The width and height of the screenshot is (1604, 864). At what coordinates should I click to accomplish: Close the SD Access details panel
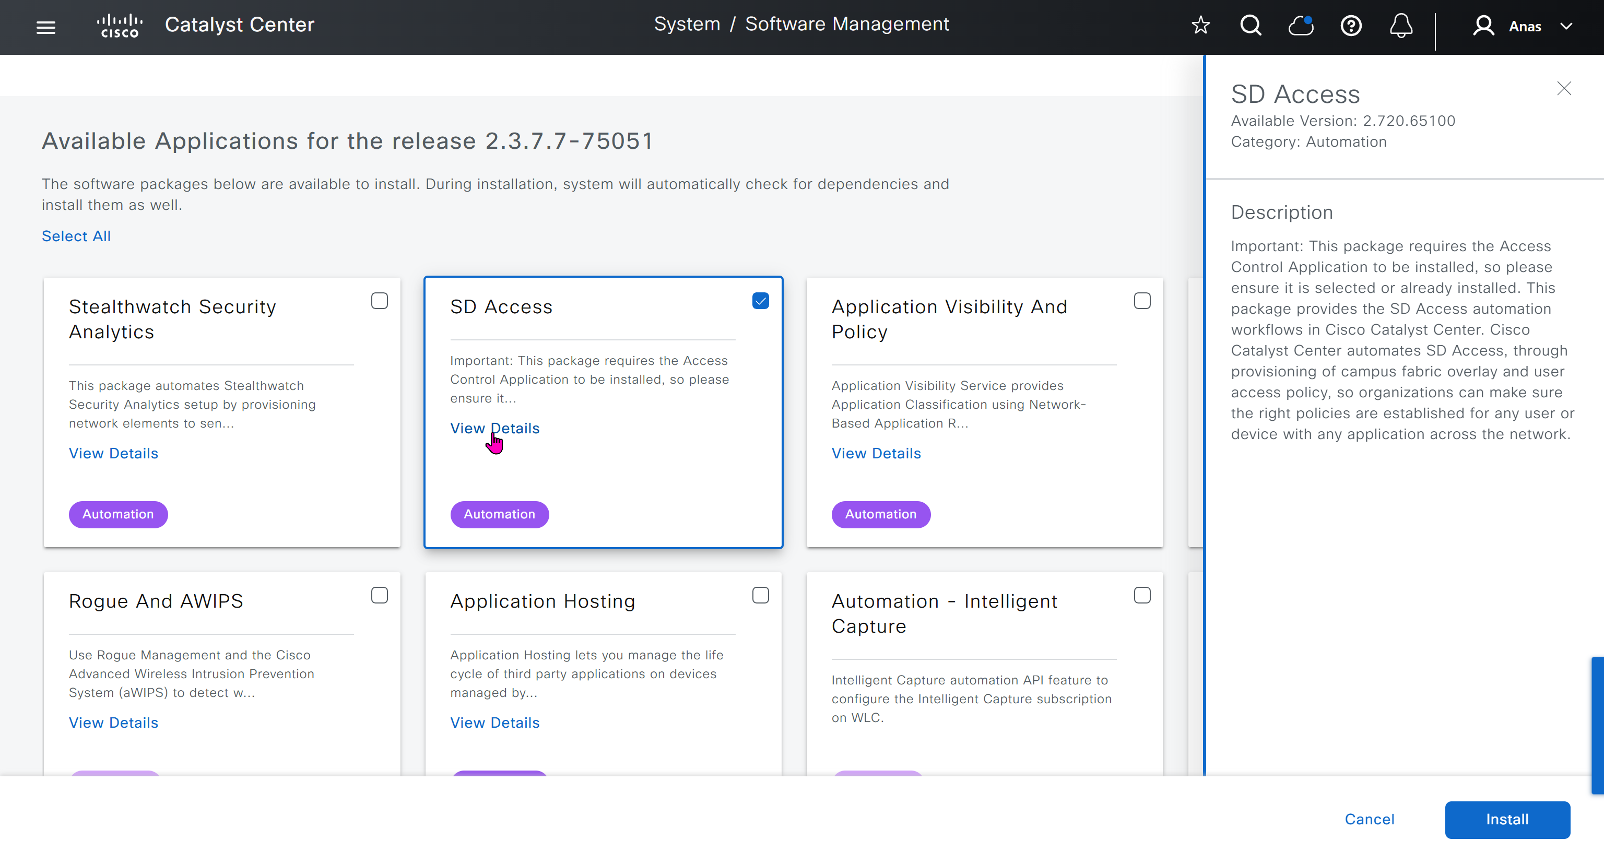coord(1563,88)
